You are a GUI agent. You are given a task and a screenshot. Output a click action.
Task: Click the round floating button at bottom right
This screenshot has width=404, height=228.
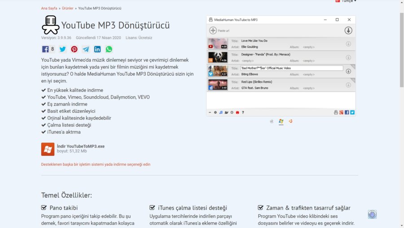coord(372,215)
